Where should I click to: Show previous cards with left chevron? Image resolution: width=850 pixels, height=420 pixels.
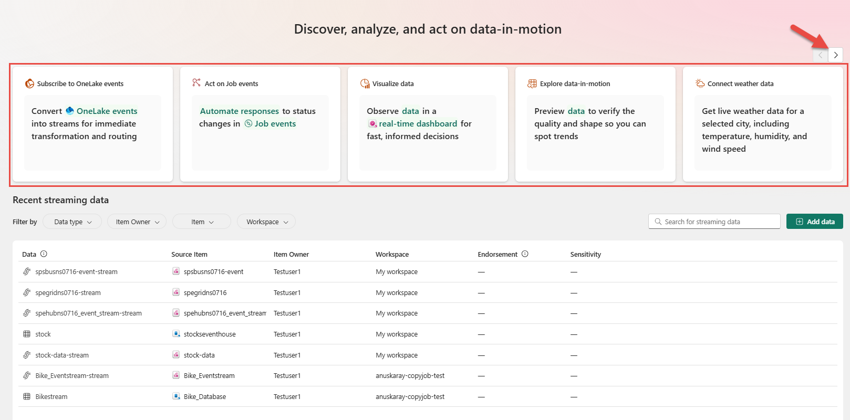820,55
